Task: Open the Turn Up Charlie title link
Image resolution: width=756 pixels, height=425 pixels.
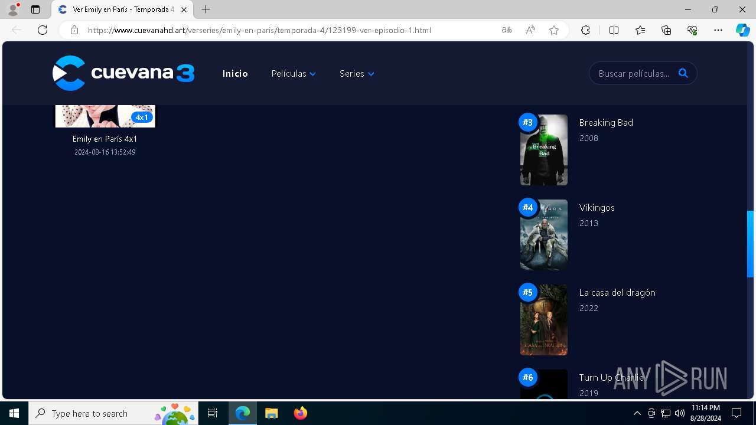Action: click(x=611, y=378)
